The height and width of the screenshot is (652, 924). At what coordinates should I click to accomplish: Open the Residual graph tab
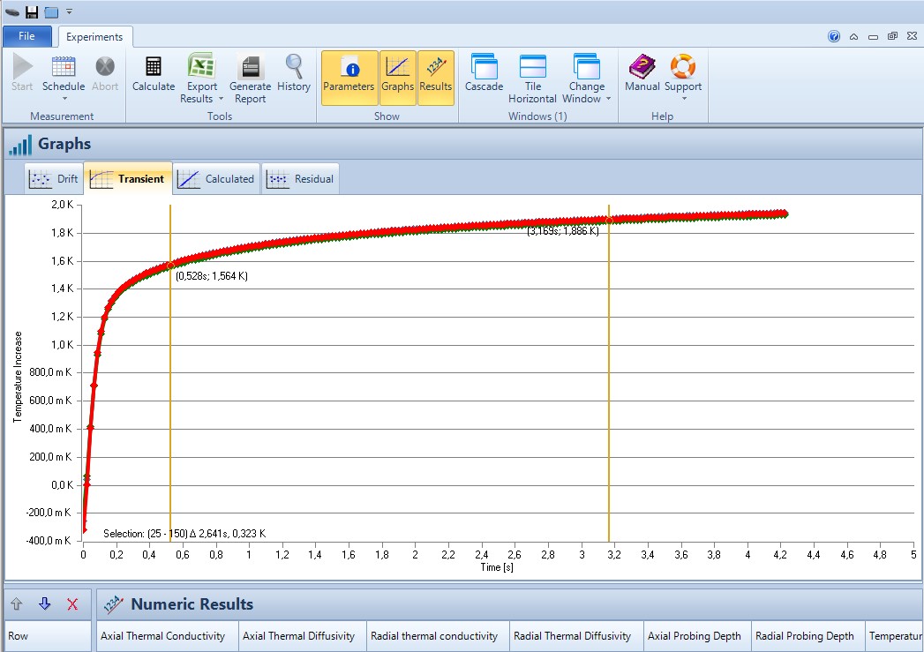coord(301,178)
